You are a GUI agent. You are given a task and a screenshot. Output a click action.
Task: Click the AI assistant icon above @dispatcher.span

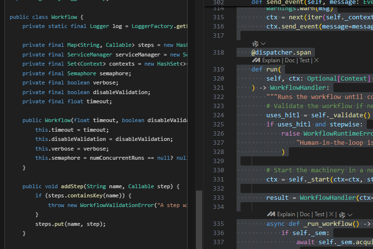pos(256,43)
